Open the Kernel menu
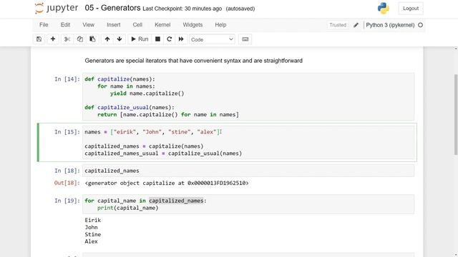Screen dimensions: 458x257 click(162, 25)
